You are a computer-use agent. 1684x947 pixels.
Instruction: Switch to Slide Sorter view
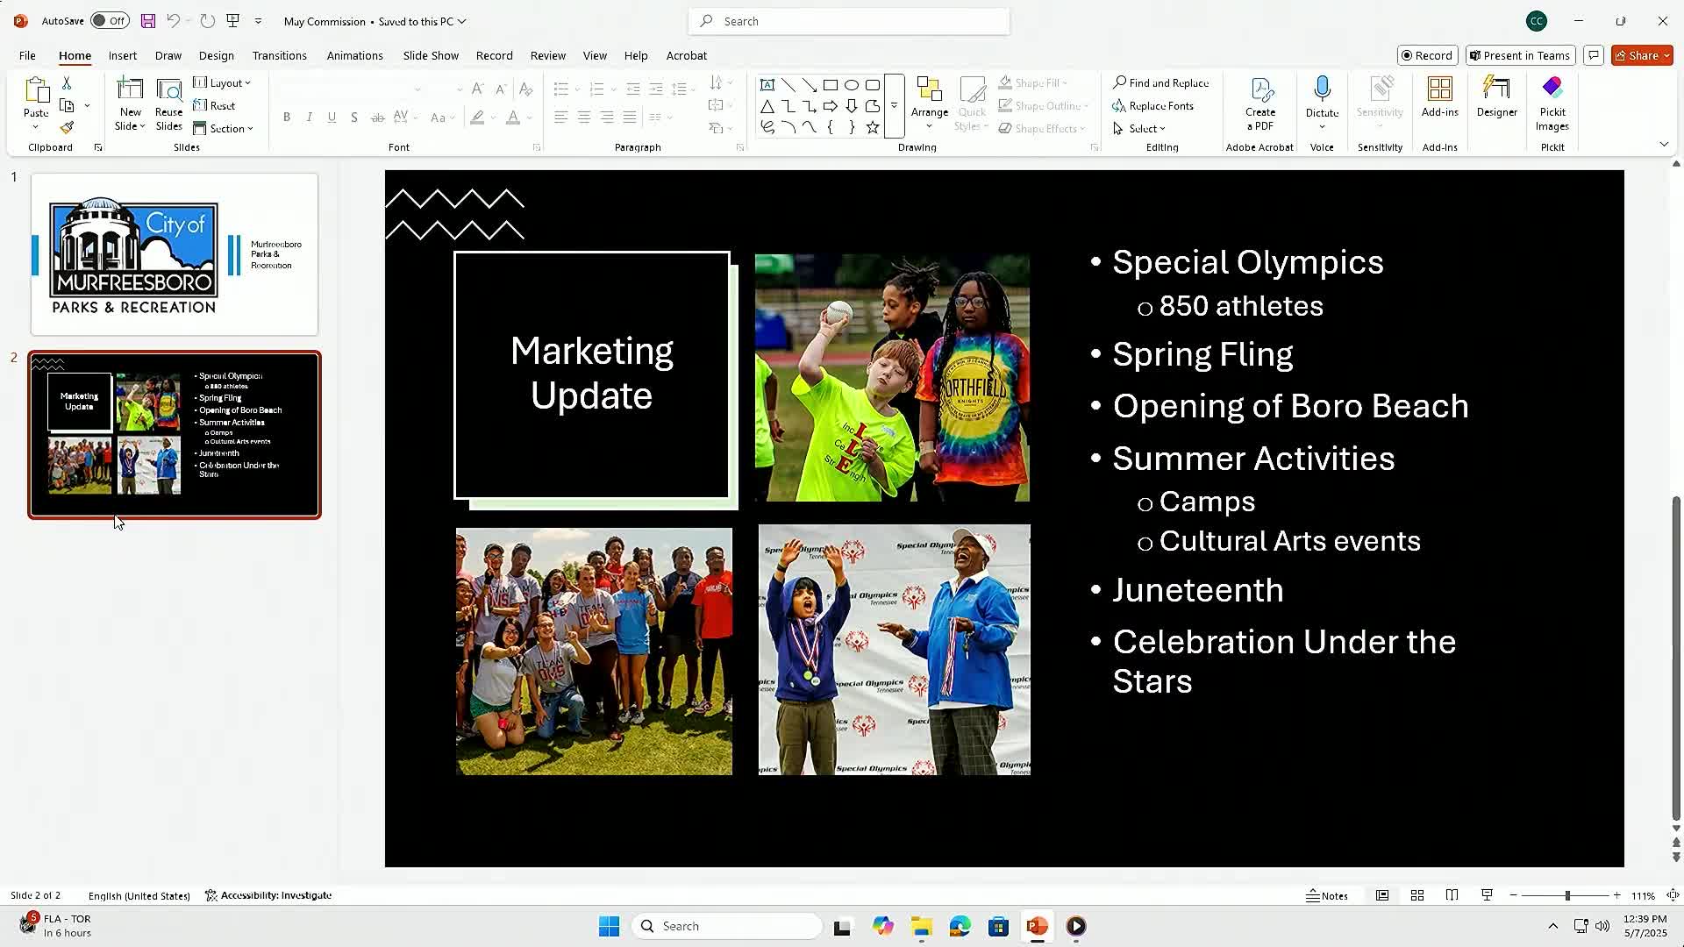point(1417,895)
